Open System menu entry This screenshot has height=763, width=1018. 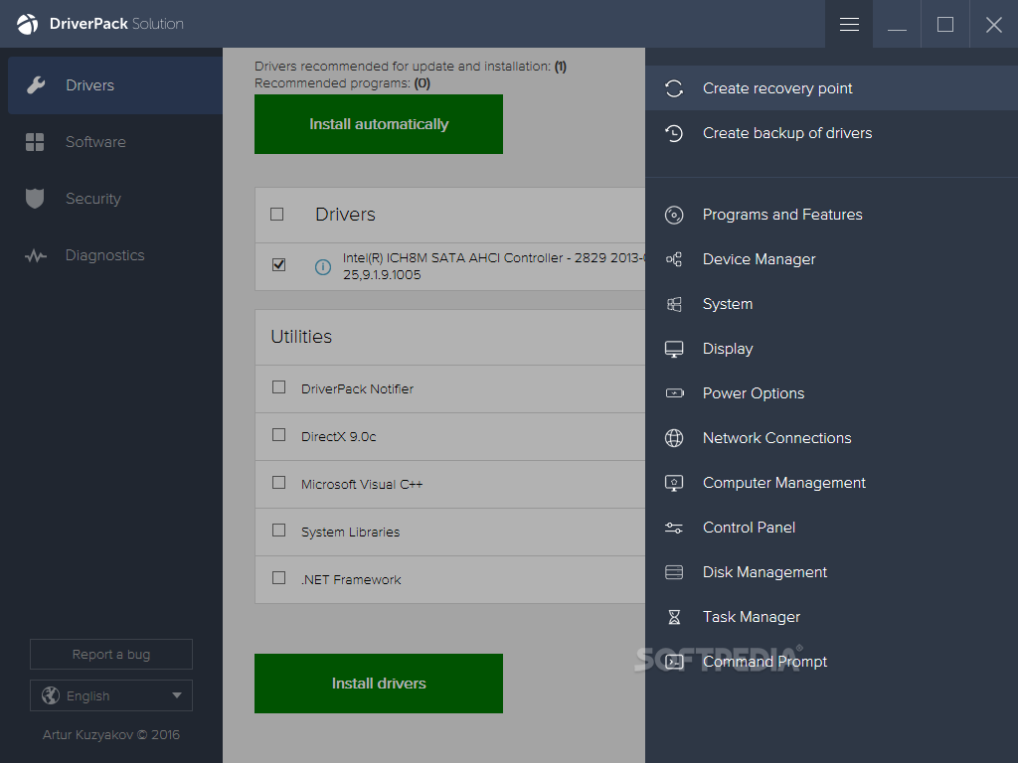[831, 304]
